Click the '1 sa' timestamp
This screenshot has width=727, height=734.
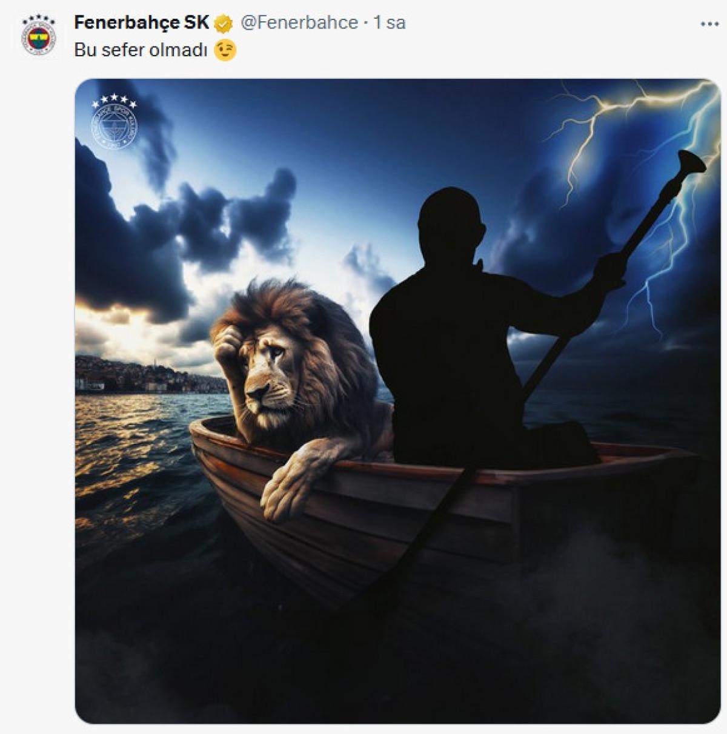[x=390, y=23]
